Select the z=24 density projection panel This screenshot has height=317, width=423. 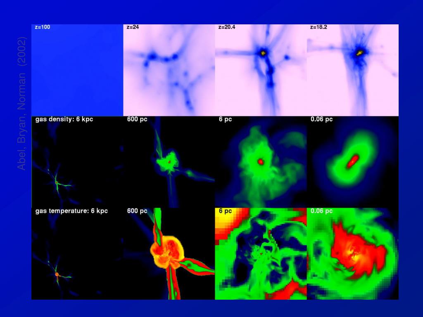point(169,70)
